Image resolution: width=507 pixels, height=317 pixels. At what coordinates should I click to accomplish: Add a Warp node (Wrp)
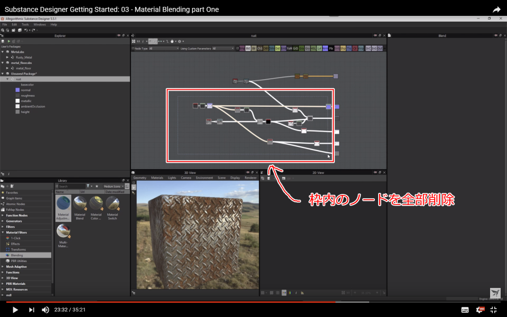(361, 49)
